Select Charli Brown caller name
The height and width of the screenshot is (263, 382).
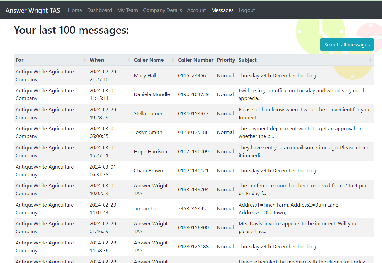[x=148, y=170]
